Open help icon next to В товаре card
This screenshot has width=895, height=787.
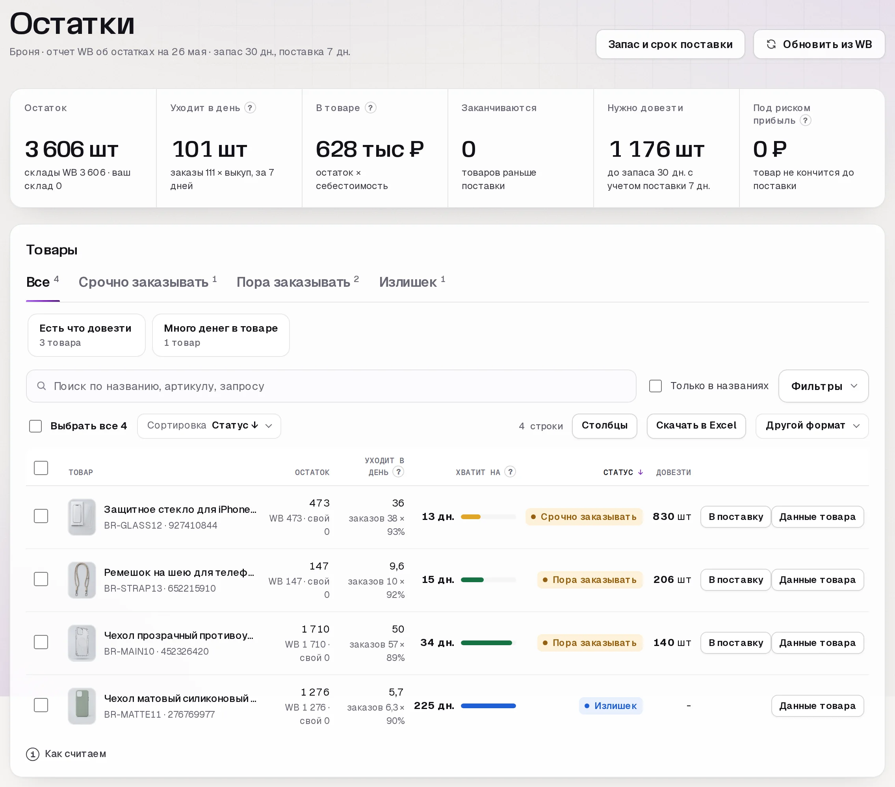pos(370,108)
